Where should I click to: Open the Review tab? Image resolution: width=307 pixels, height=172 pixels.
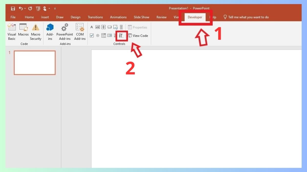161,17
